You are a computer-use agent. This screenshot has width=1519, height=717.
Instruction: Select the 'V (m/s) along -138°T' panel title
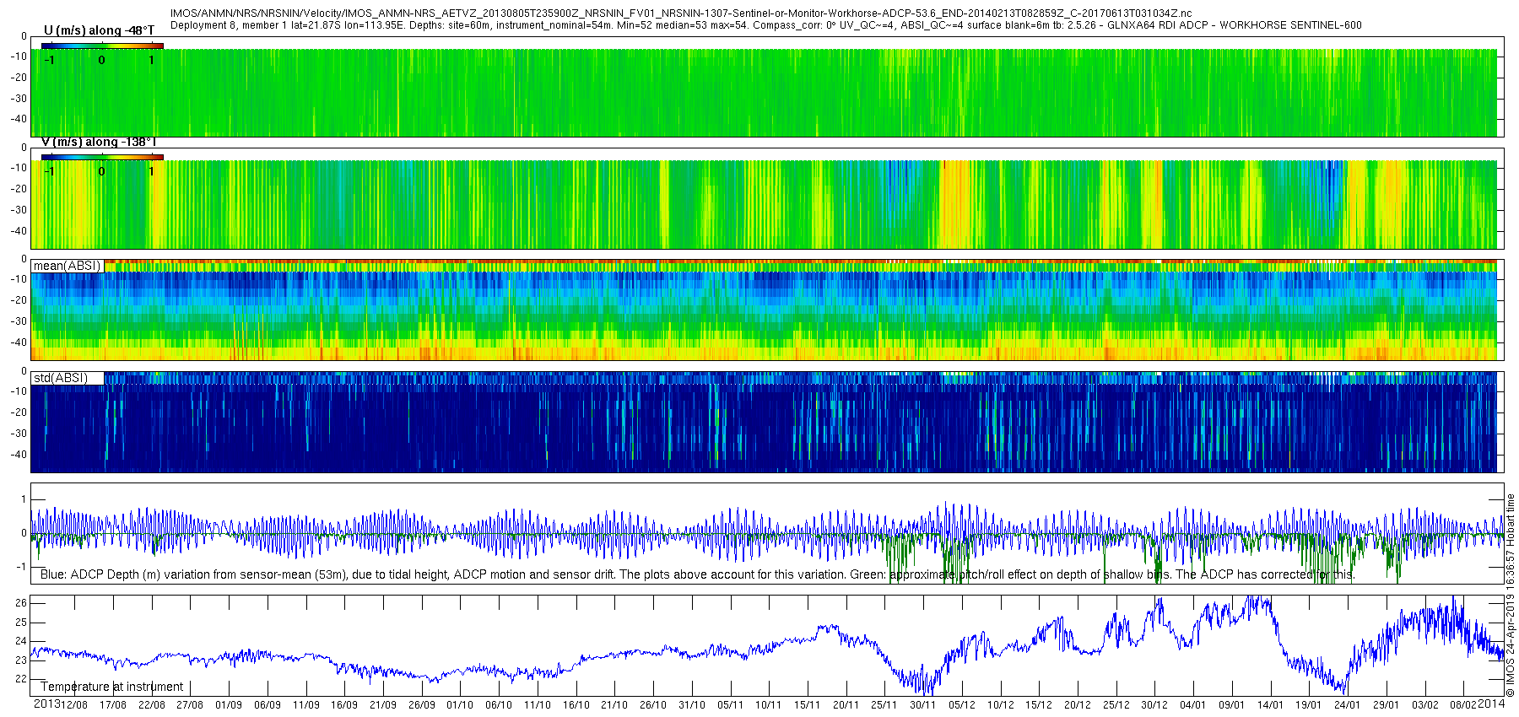[x=99, y=142]
